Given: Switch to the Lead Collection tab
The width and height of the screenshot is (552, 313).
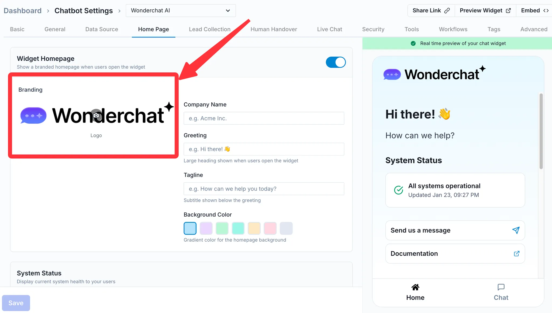Looking at the screenshot, I should click(210, 29).
